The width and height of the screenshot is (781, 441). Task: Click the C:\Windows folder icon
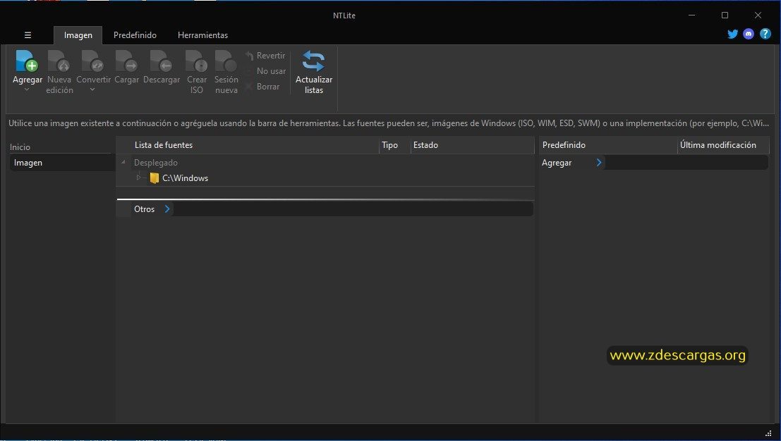point(155,178)
